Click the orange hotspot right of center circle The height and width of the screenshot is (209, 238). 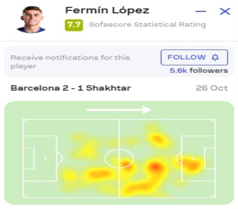[x=156, y=167]
